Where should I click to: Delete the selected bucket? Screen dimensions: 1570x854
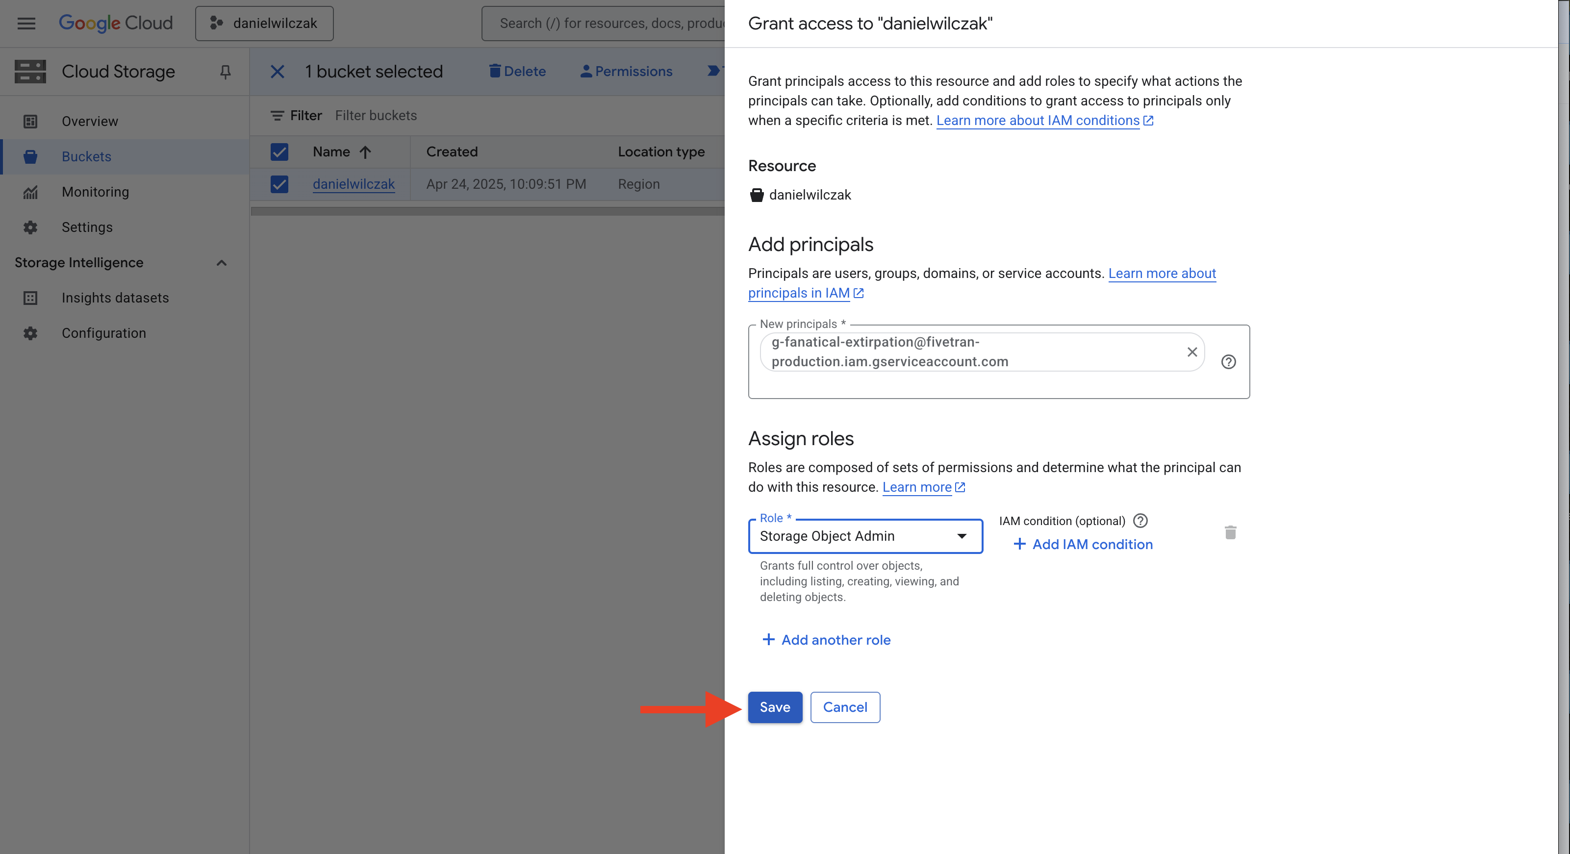point(517,71)
